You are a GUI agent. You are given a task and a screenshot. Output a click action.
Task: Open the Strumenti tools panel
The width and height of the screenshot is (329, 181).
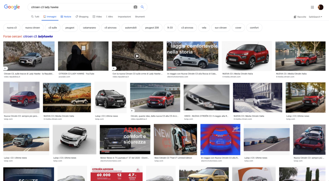point(140,17)
